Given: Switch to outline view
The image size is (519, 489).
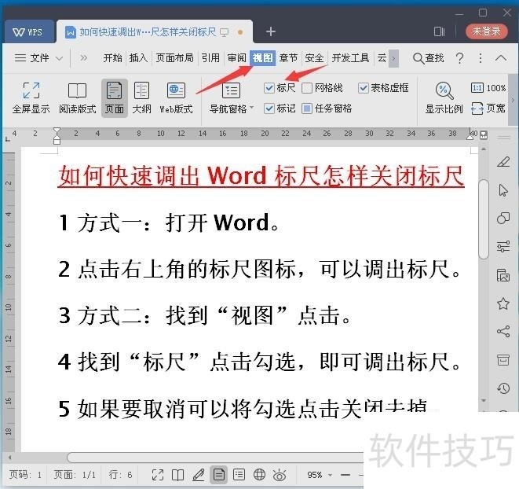Looking at the screenshot, I should (x=141, y=97).
